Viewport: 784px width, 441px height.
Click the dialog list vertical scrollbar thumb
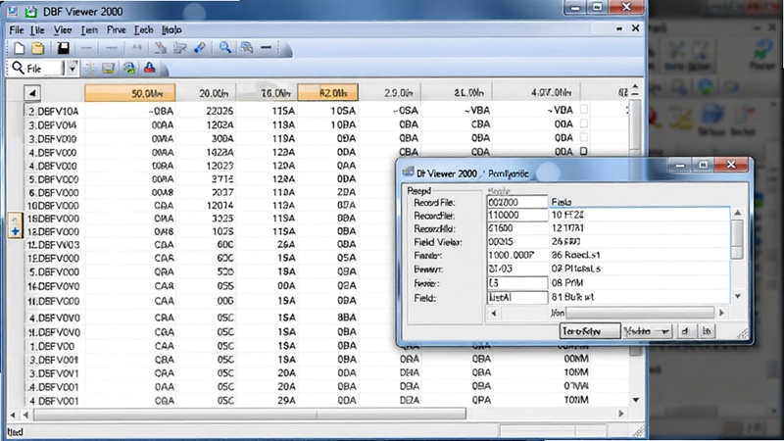click(738, 239)
